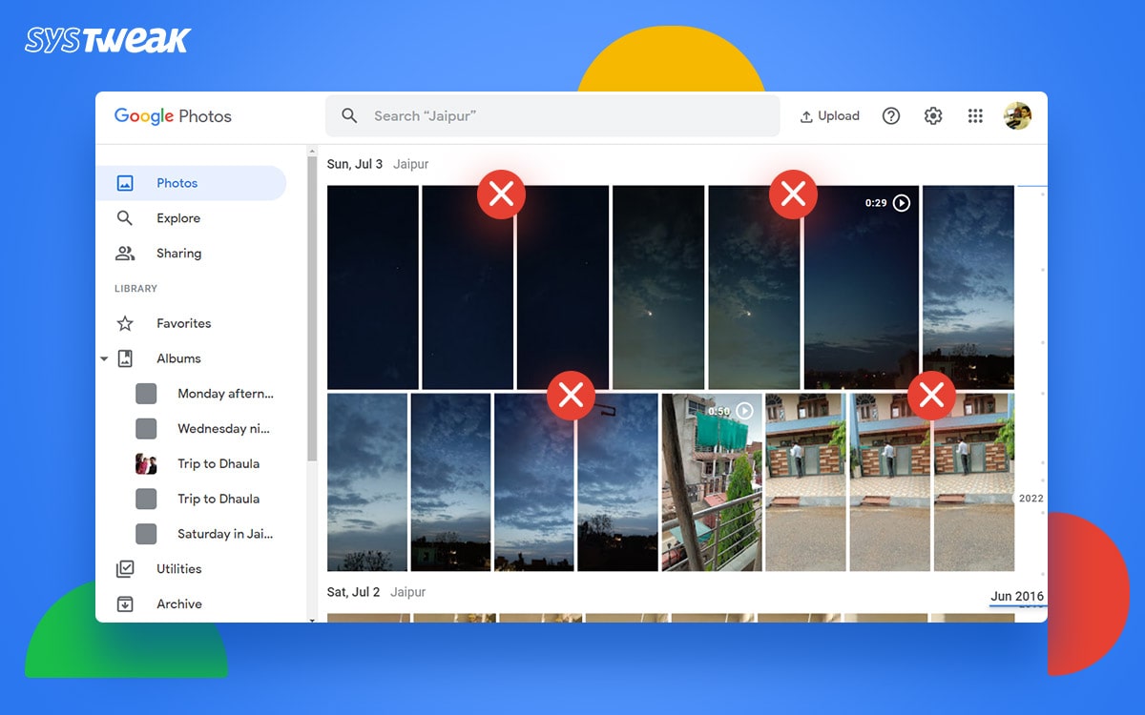Open the Google apps grid
This screenshot has height=715, width=1145.
point(975,115)
